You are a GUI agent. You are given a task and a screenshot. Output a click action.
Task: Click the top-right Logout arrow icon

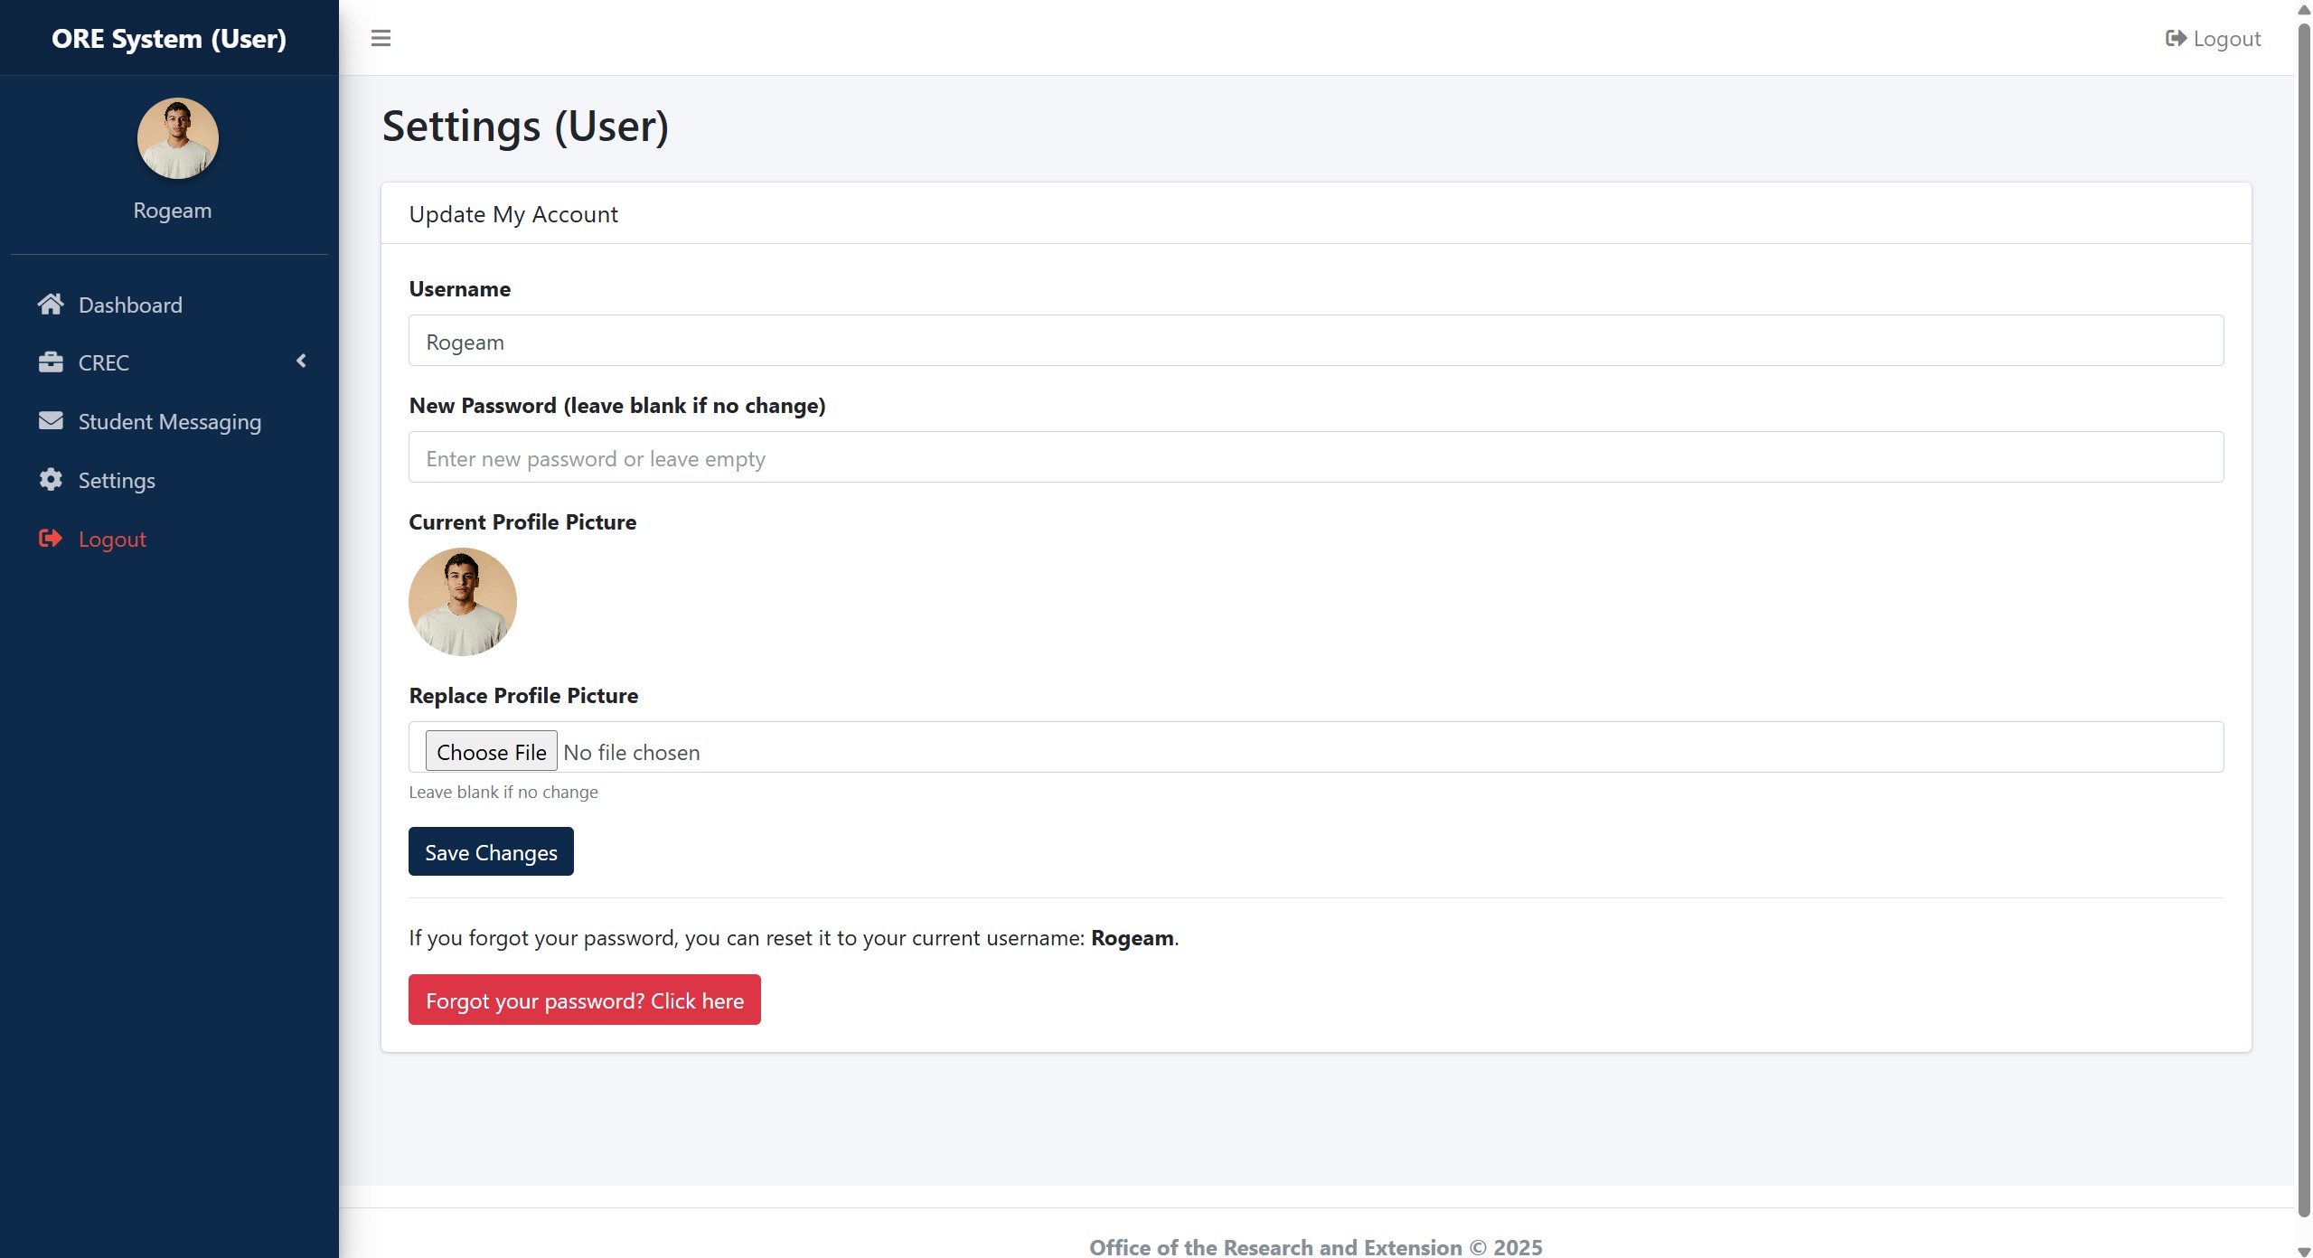[2175, 38]
